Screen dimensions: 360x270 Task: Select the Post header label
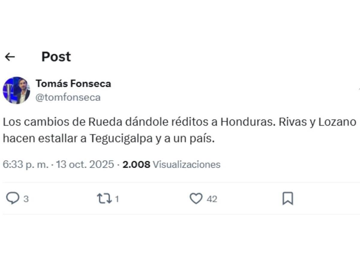click(56, 56)
